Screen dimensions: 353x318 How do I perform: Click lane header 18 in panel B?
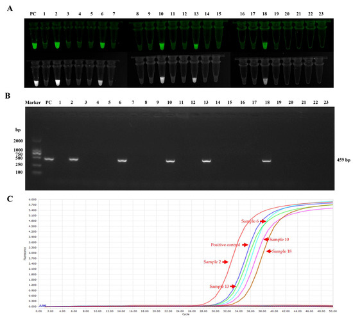[267, 103]
